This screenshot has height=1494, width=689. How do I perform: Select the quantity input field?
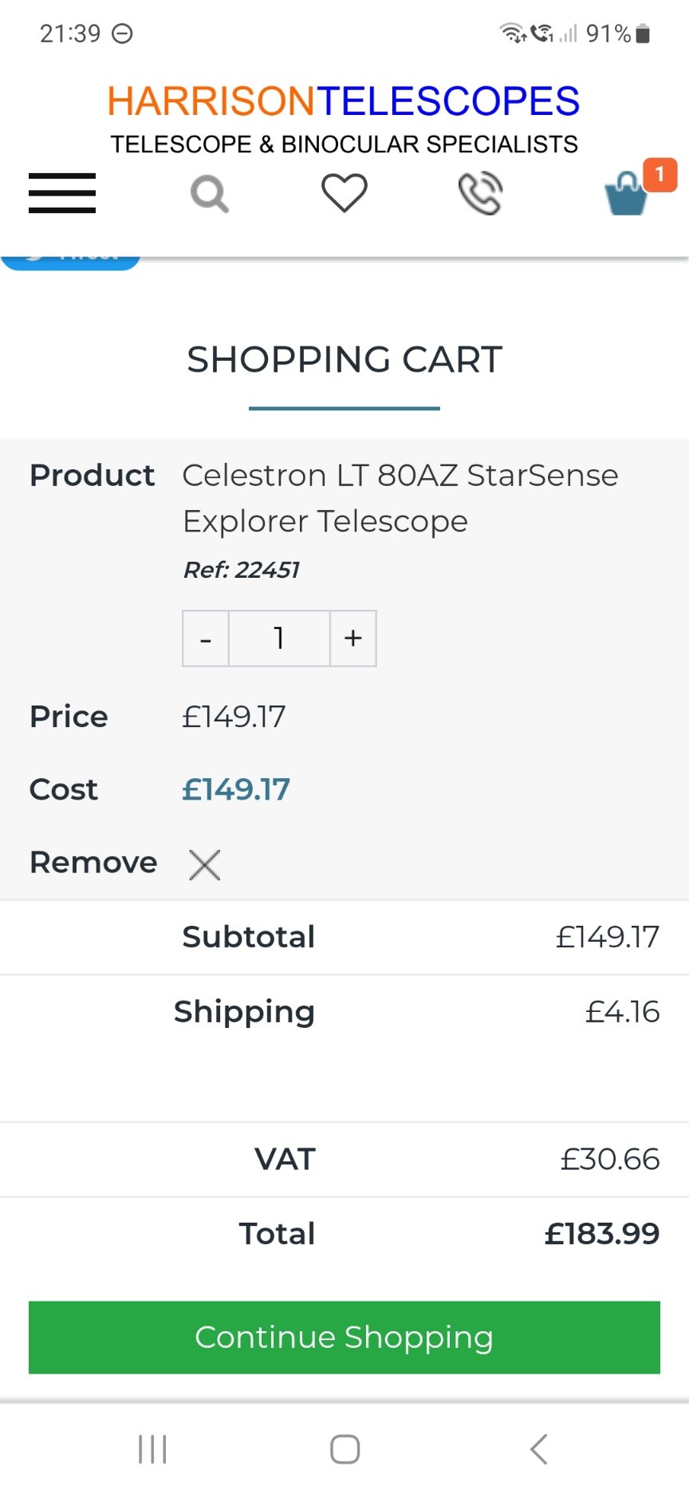(279, 638)
